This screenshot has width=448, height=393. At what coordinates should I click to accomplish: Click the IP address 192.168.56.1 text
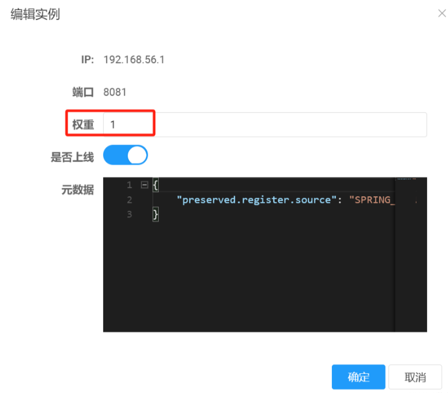(x=134, y=60)
